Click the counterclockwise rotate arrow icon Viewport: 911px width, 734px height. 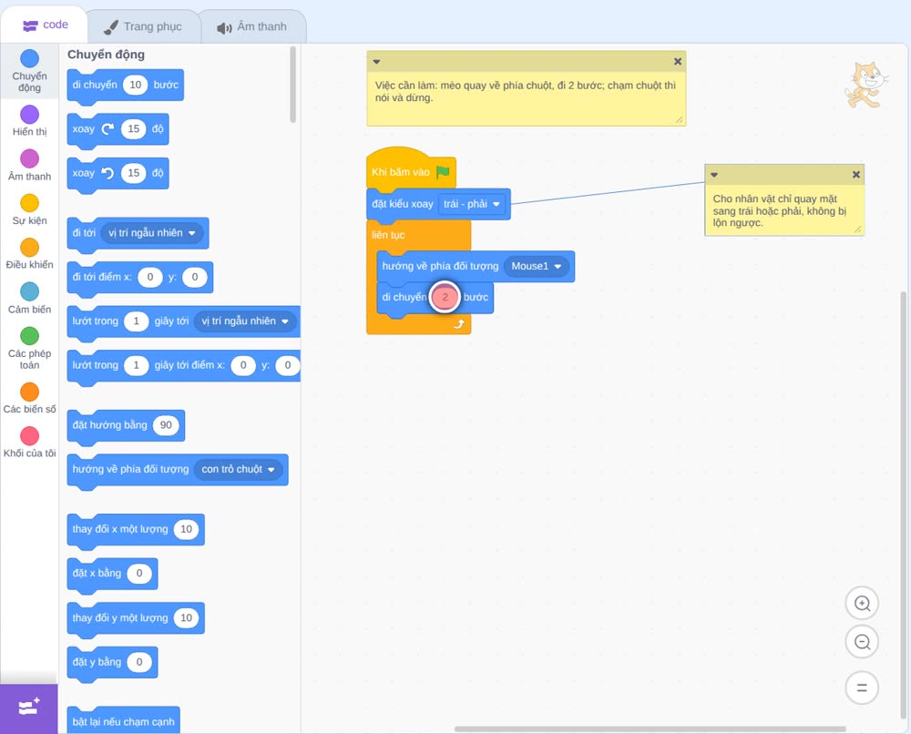tap(107, 173)
